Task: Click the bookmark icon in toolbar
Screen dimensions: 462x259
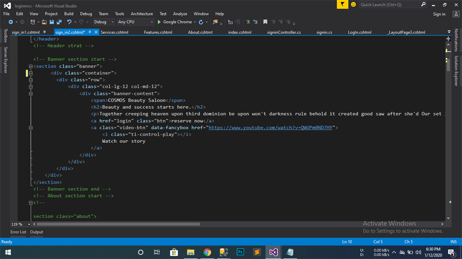Action: [265, 22]
